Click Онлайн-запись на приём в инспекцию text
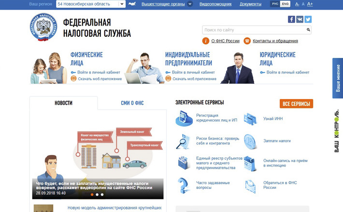 (x=285, y=163)
